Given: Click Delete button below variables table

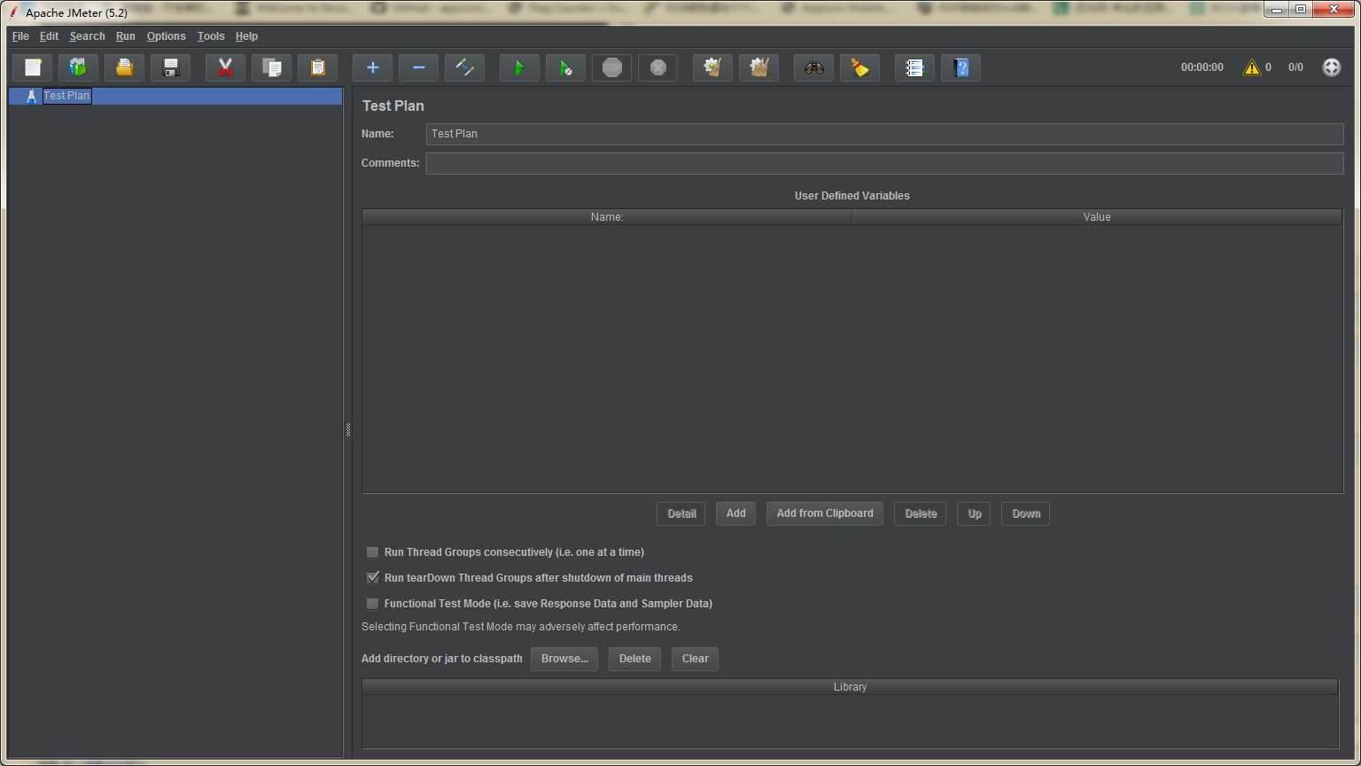Looking at the screenshot, I should click(921, 514).
